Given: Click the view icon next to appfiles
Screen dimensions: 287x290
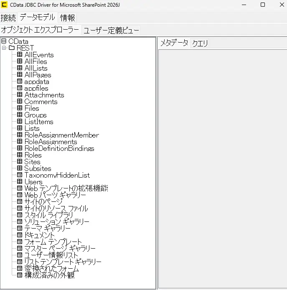Looking at the screenshot, I should tap(20, 88).
